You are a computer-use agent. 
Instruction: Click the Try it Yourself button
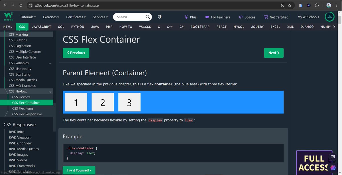pyautogui.click(x=79, y=170)
